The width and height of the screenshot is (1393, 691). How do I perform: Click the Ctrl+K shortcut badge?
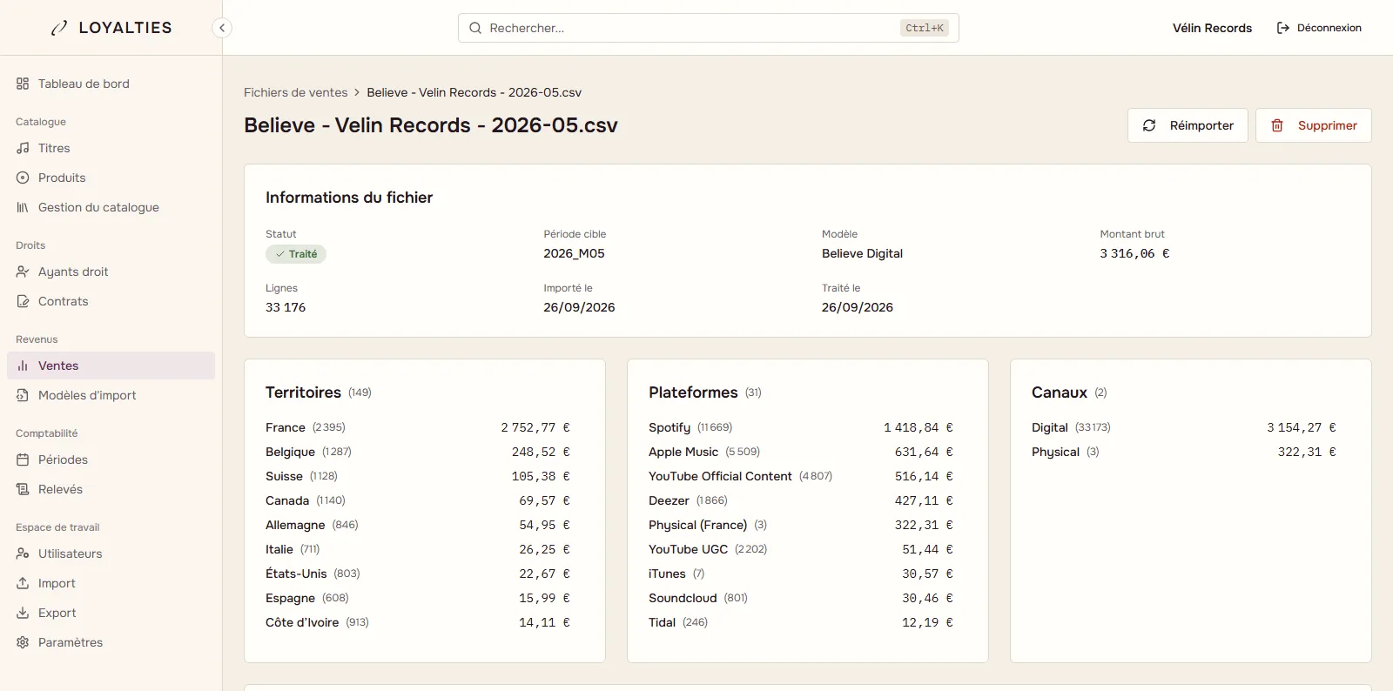click(925, 28)
